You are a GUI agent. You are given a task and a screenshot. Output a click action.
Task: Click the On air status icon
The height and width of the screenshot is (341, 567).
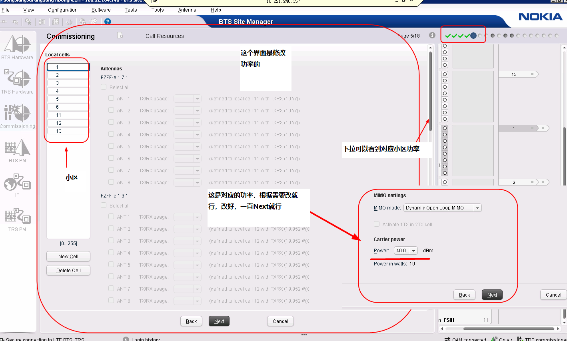(x=494, y=339)
